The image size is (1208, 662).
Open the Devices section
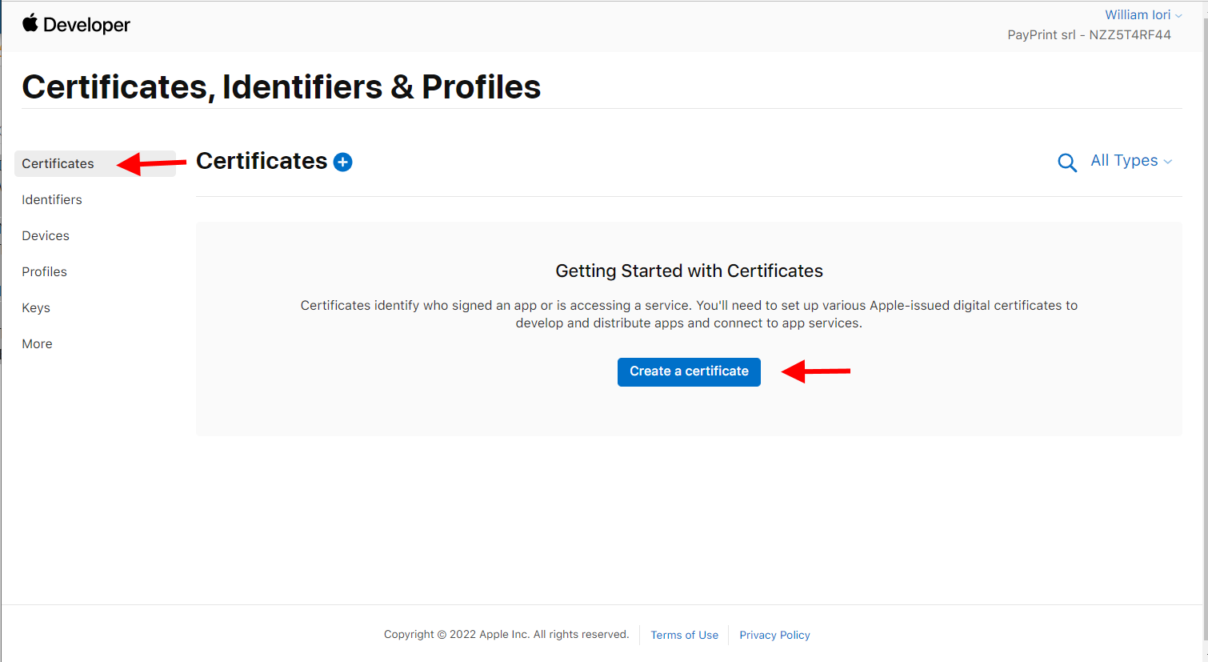coord(46,235)
